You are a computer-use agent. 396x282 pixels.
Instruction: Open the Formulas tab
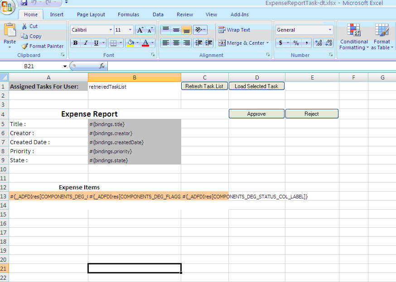128,14
